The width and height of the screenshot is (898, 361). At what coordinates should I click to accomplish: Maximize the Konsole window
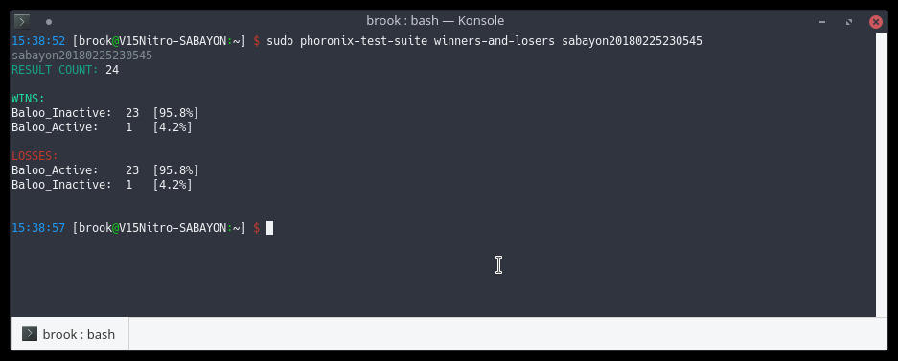coord(849,22)
